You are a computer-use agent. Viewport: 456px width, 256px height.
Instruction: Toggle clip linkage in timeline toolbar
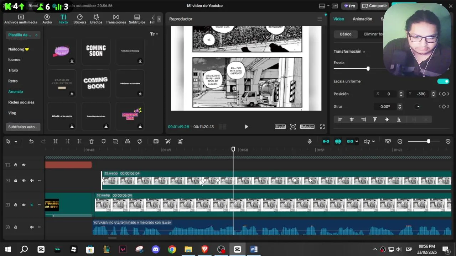[350, 142]
